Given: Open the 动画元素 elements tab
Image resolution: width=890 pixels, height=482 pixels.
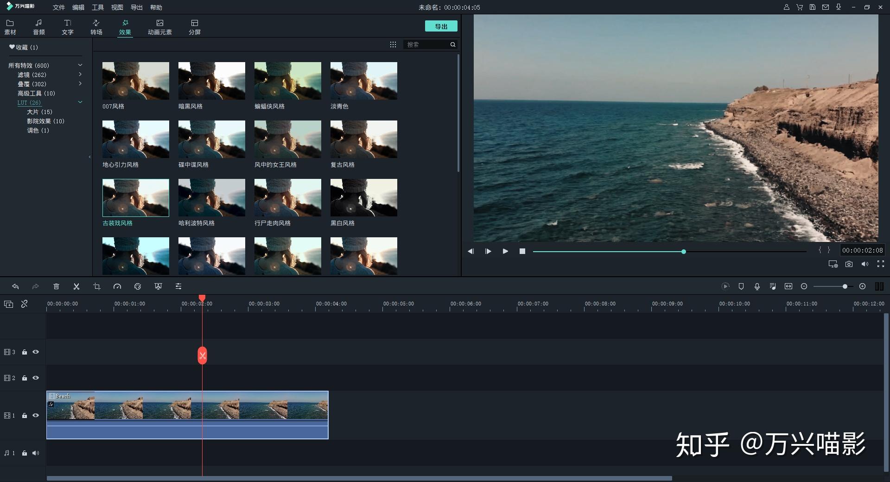Looking at the screenshot, I should 160,27.
